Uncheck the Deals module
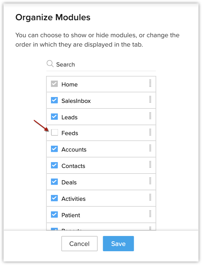The height and width of the screenshot is (265, 202). [x=54, y=182]
